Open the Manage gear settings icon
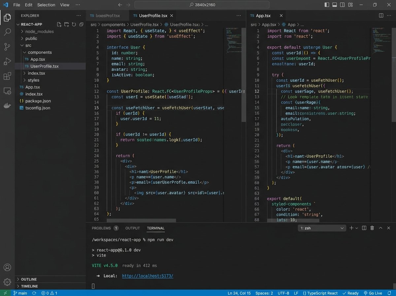Image resolution: width=396 pixels, height=296 pixels. pyautogui.click(x=7, y=282)
